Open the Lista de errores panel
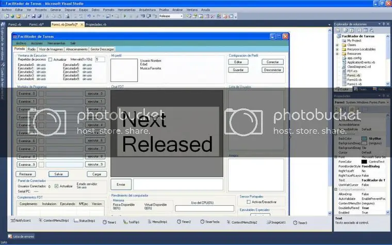 pyautogui.click(x=21, y=236)
